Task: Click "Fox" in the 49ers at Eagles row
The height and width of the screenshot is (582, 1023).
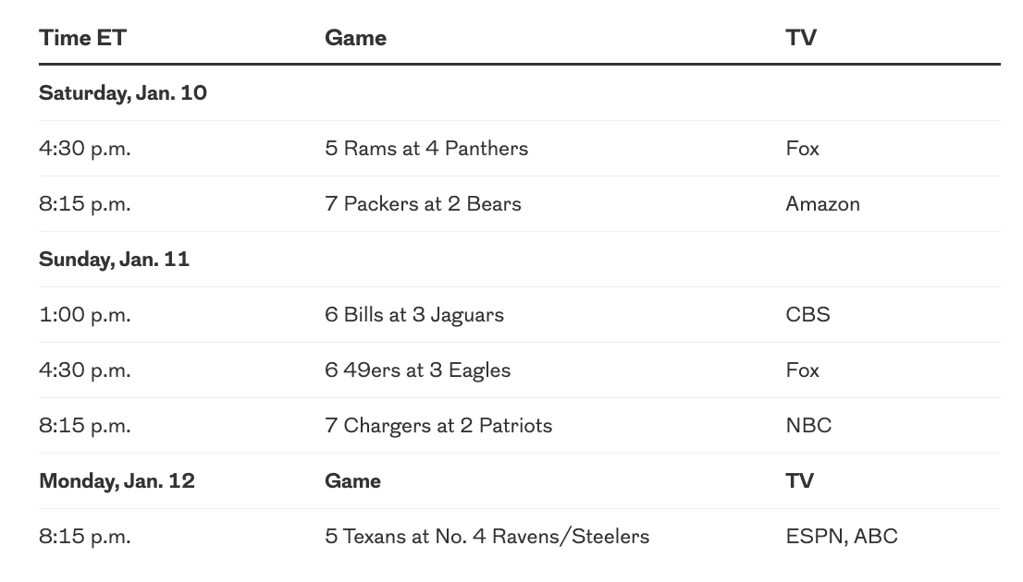Action: coord(802,370)
